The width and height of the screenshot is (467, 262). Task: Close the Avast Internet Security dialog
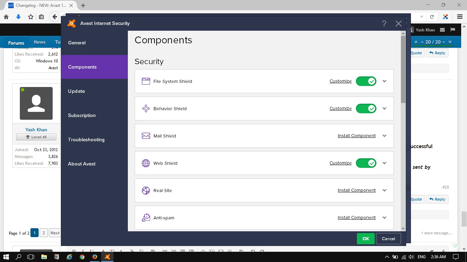399,24
